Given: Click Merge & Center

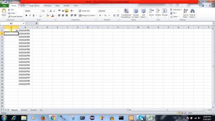Looking at the screenshot, I should [87, 15].
